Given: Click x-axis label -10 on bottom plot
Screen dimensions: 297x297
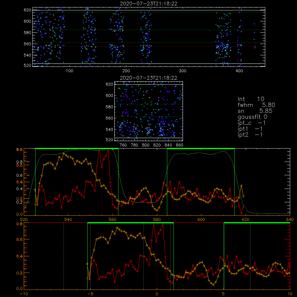Looking at the screenshot, I should click(24, 294).
